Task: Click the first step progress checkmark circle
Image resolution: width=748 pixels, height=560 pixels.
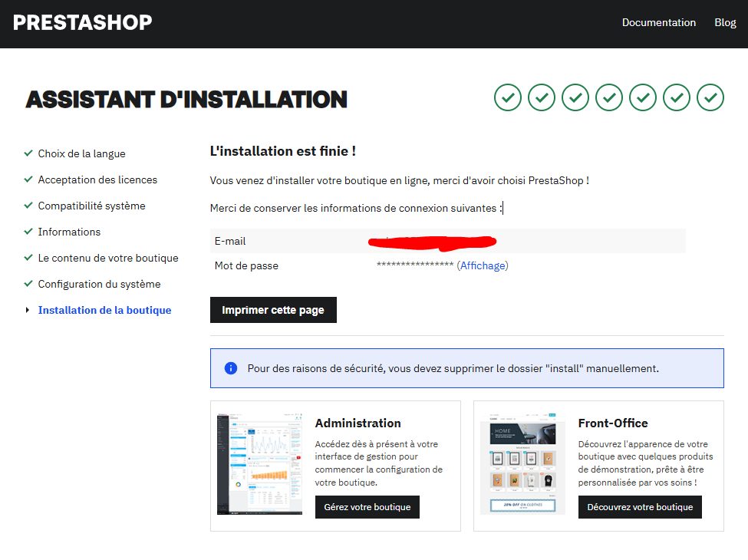Action: tap(508, 97)
